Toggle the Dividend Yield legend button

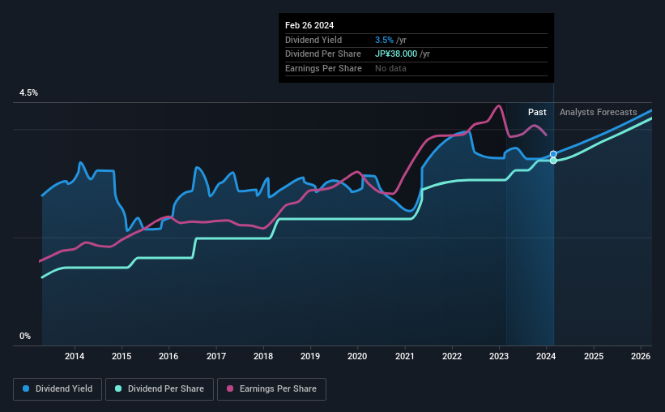[x=58, y=389]
